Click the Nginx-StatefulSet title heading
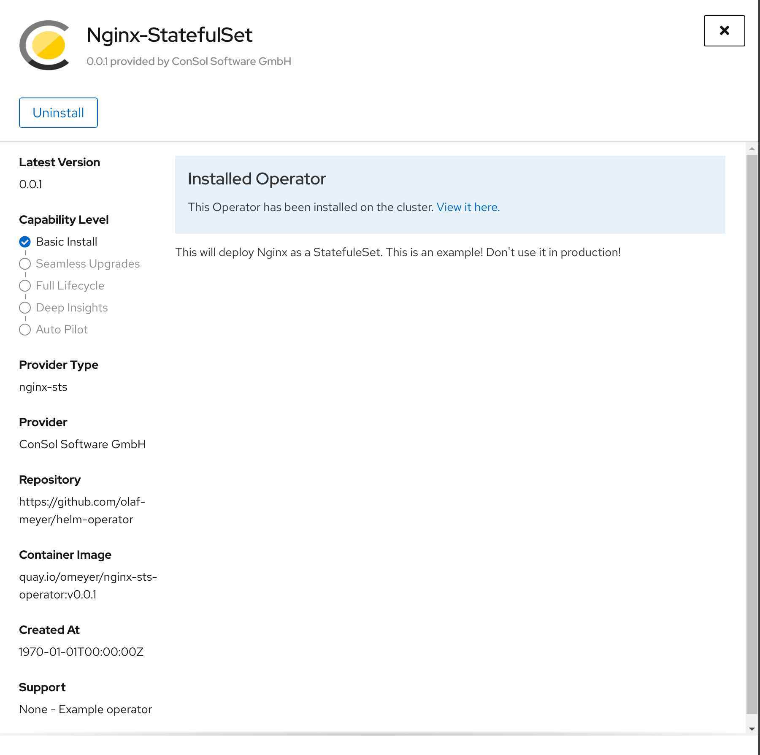 [169, 35]
